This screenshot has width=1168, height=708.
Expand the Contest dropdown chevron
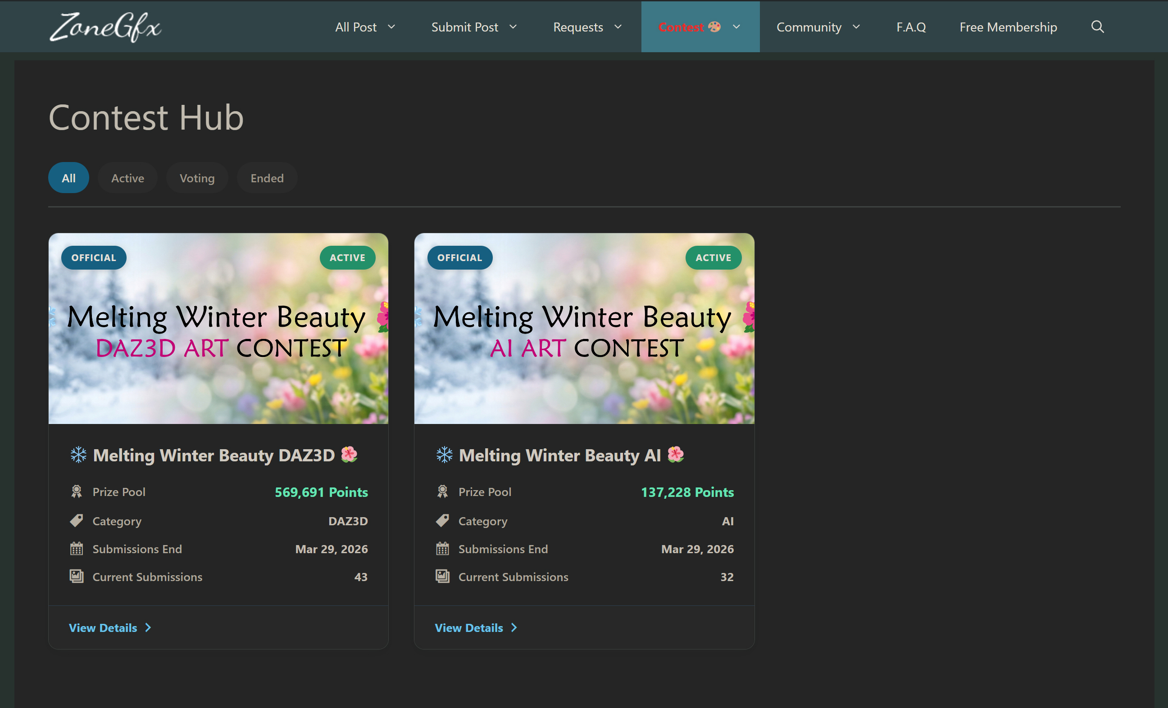pyautogui.click(x=736, y=27)
